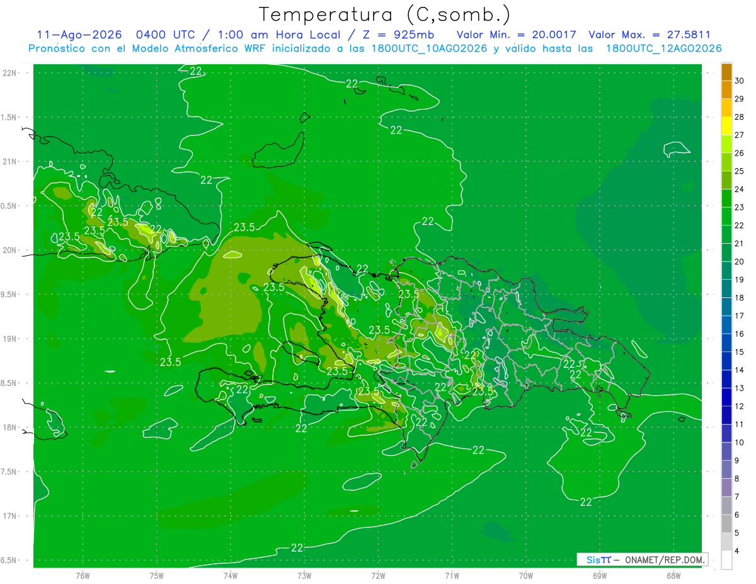Click the "1800UTC_12AGO2026" valid-until time

coord(663,49)
